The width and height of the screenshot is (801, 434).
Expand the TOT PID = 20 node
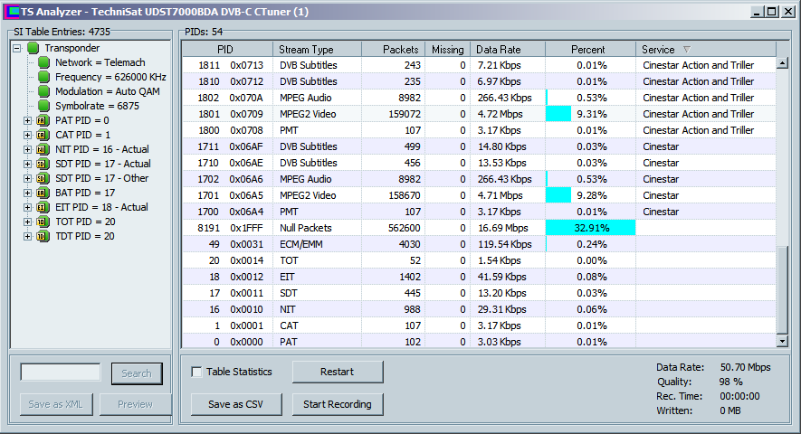click(27, 222)
